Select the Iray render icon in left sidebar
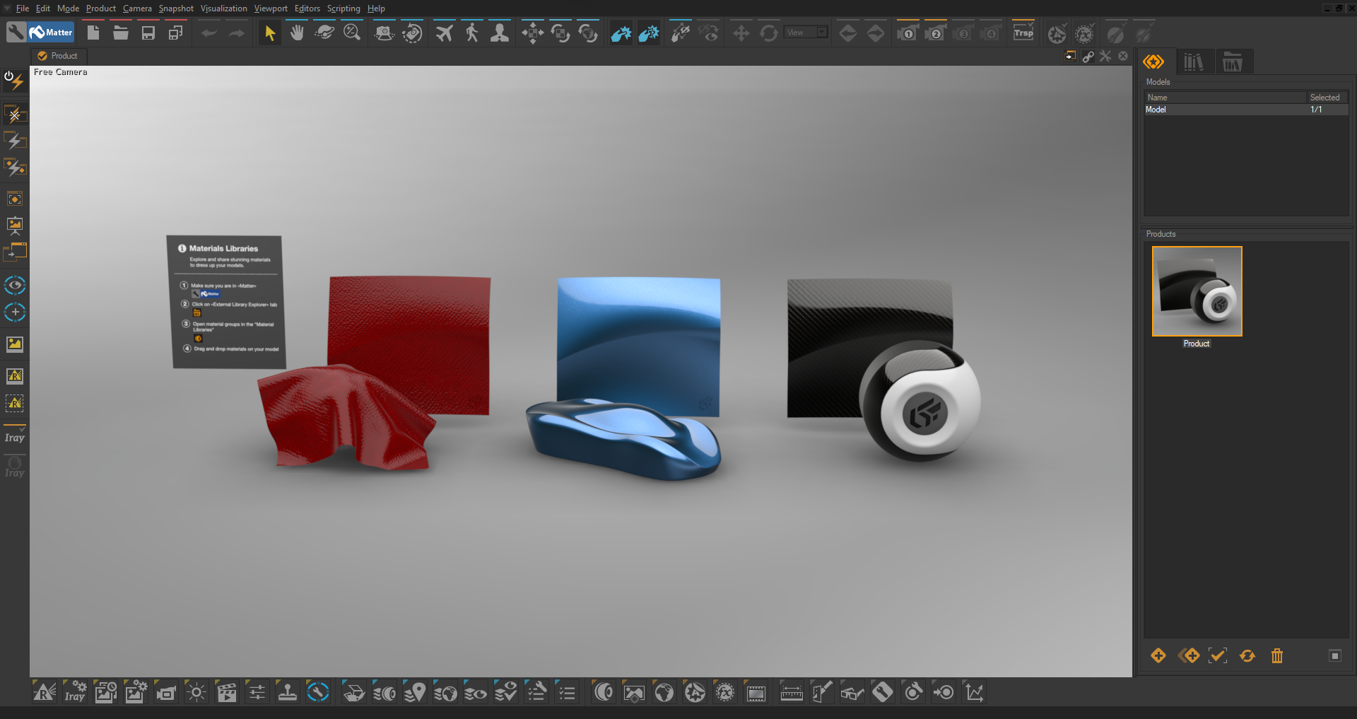The height and width of the screenshot is (719, 1357). coord(15,437)
